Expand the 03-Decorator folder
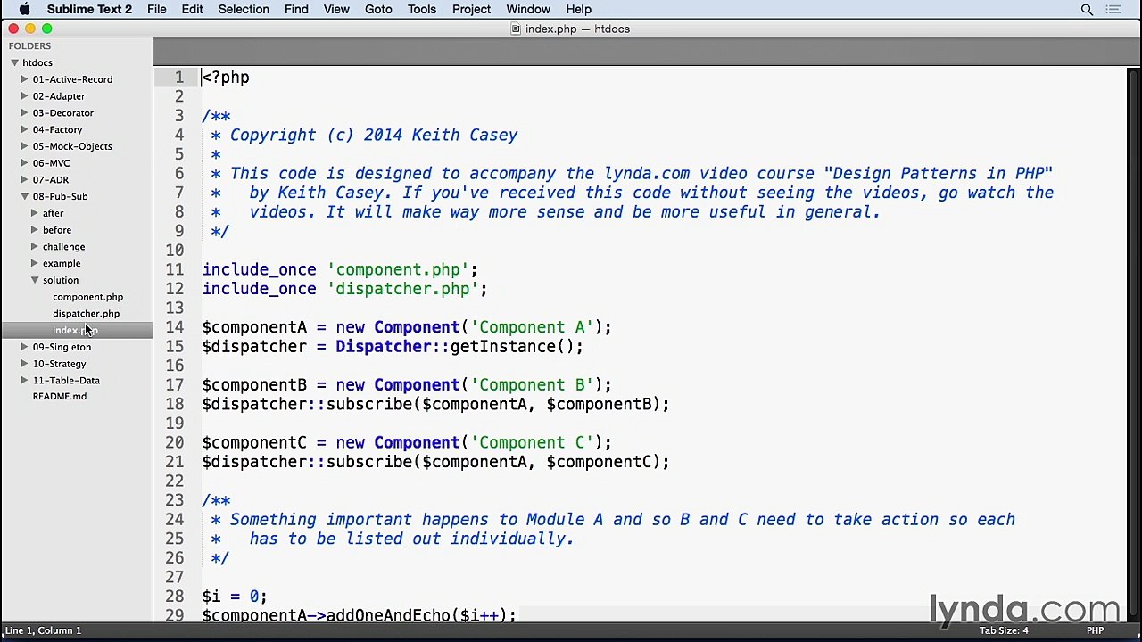 tap(25, 113)
